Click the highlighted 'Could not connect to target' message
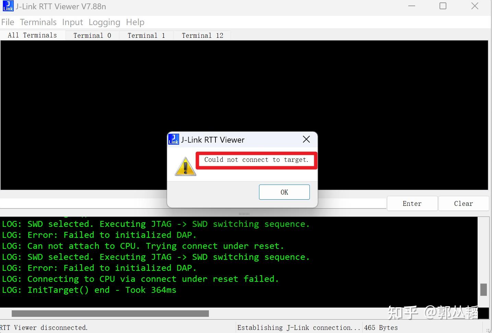Screen dimensions: 492x333 (256, 160)
